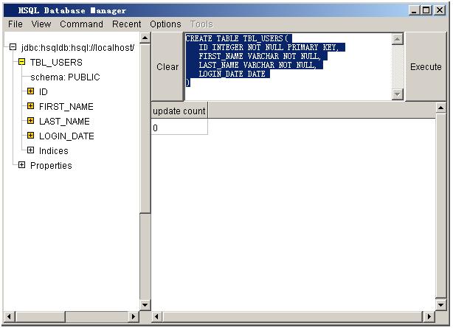Minimize the HSQL Database Manager window

click(x=414, y=10)
